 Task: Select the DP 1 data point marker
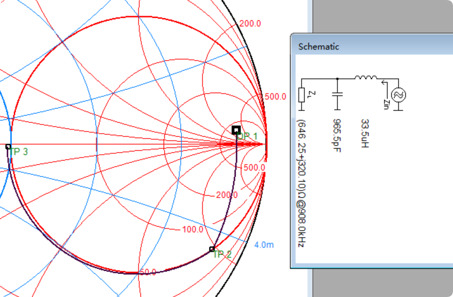(236, 130)
